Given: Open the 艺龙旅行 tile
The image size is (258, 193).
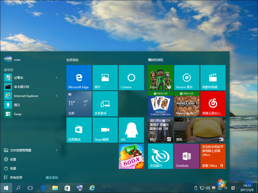Looking at the screenshot, I should coord(160,156).
